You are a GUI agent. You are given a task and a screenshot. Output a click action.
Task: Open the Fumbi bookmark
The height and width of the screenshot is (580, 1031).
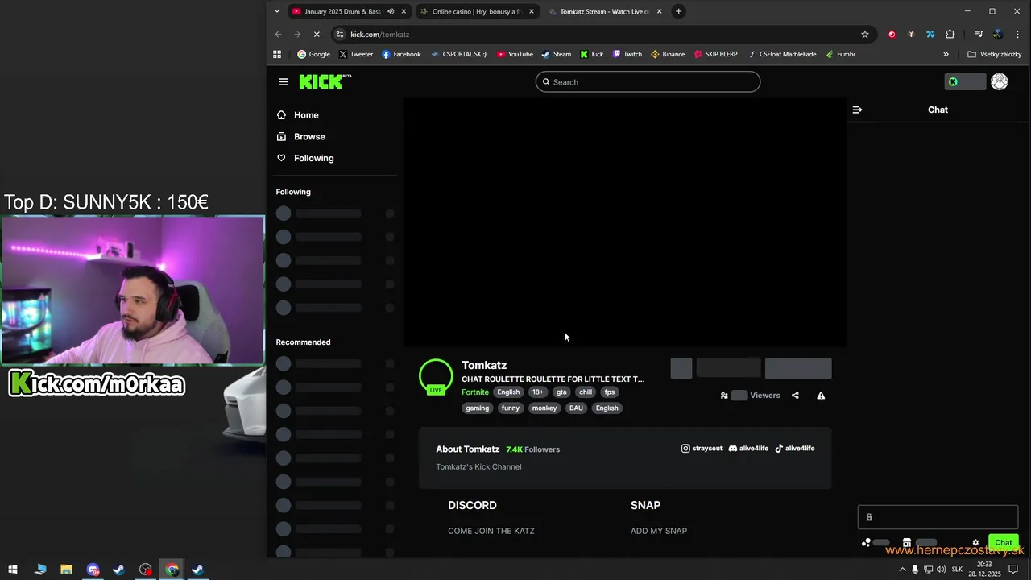(840, 54)
